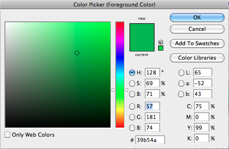229x149 pixels.
Task: Click the vertical hue spectrum bar
Action: 120,75
